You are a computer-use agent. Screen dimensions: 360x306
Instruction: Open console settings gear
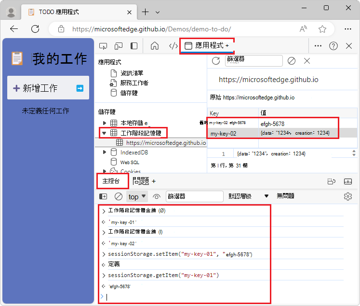click(348, 196)
